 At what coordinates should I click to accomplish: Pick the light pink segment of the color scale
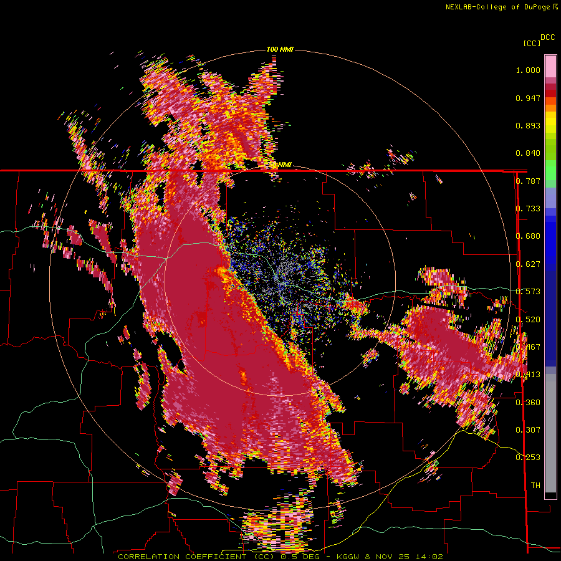pos(550,66)
